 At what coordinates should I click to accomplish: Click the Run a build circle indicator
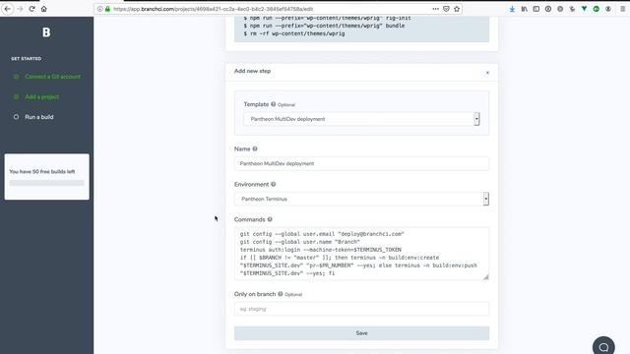[16, 117]
